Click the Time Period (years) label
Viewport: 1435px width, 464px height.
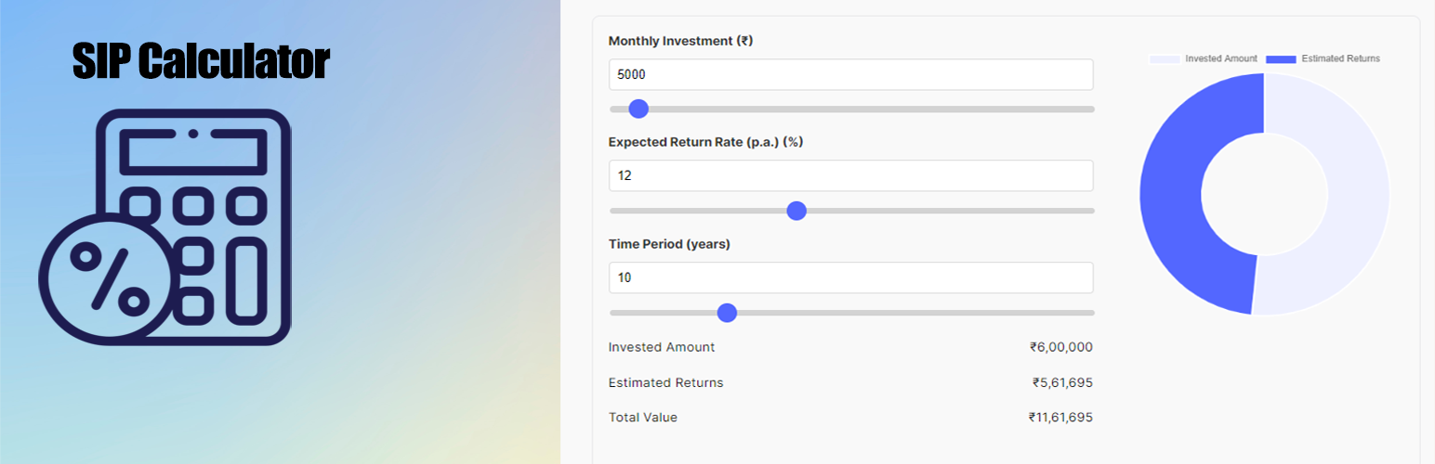click(x=669, y=244)
